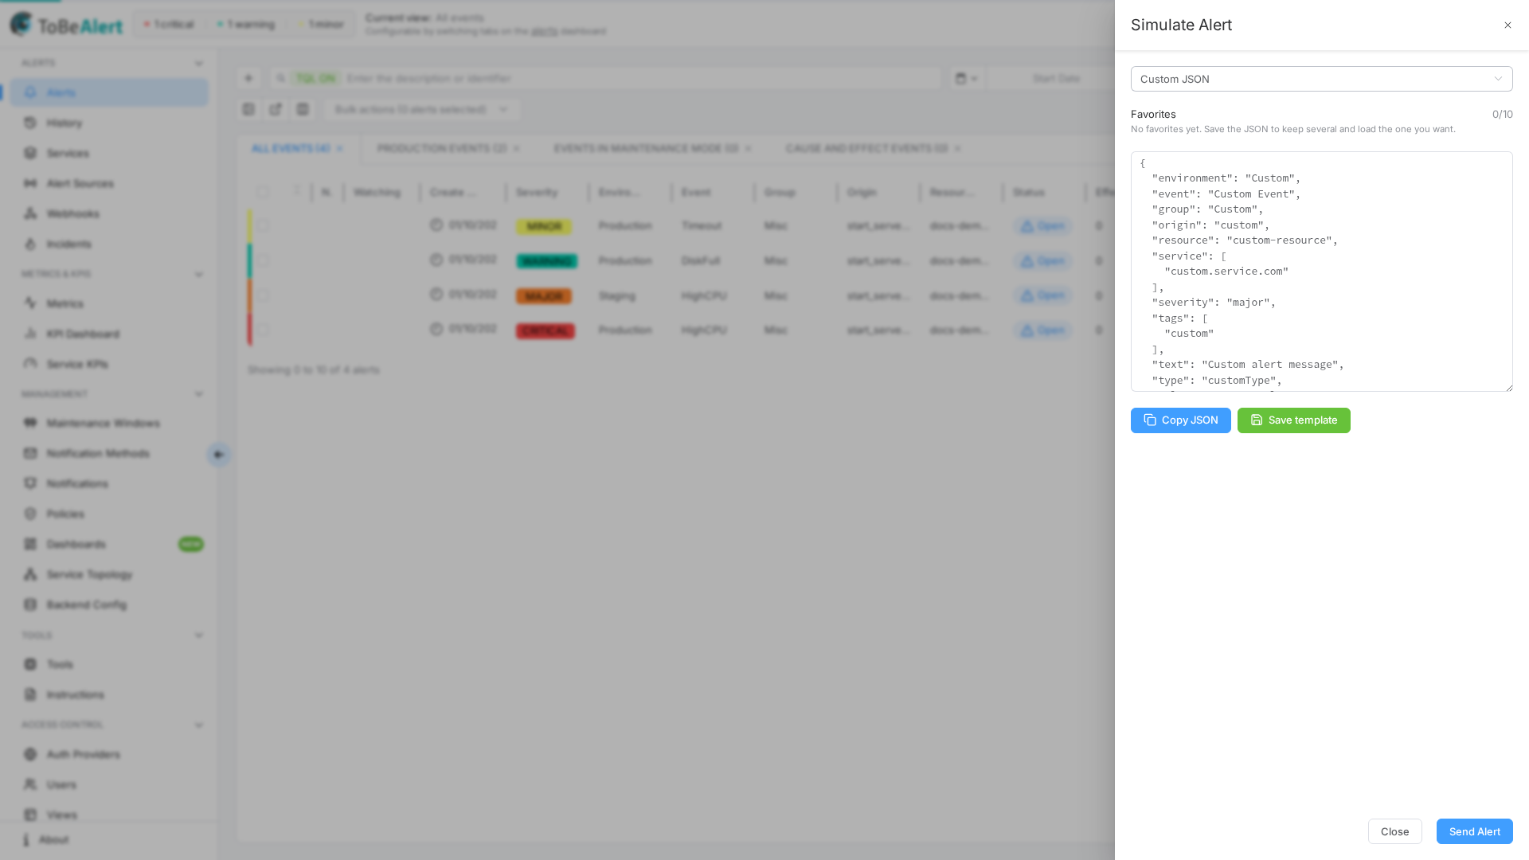Screen dimensions: 1529x860
Task: Click the Policies sidebar icon
Action: (x=30, y=514)
